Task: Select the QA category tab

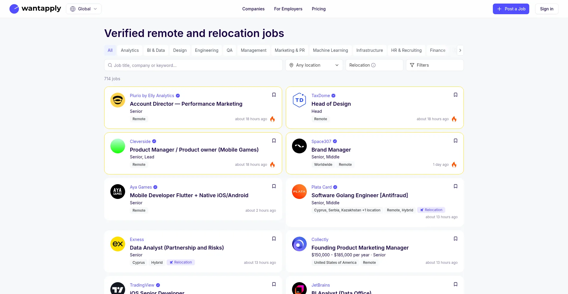Action: click(230, 50)
